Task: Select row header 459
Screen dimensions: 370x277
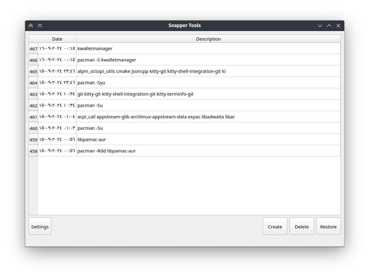Action: (33, 140)
